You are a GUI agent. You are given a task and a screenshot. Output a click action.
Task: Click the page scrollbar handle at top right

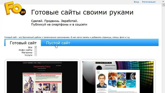click(163, 5)
